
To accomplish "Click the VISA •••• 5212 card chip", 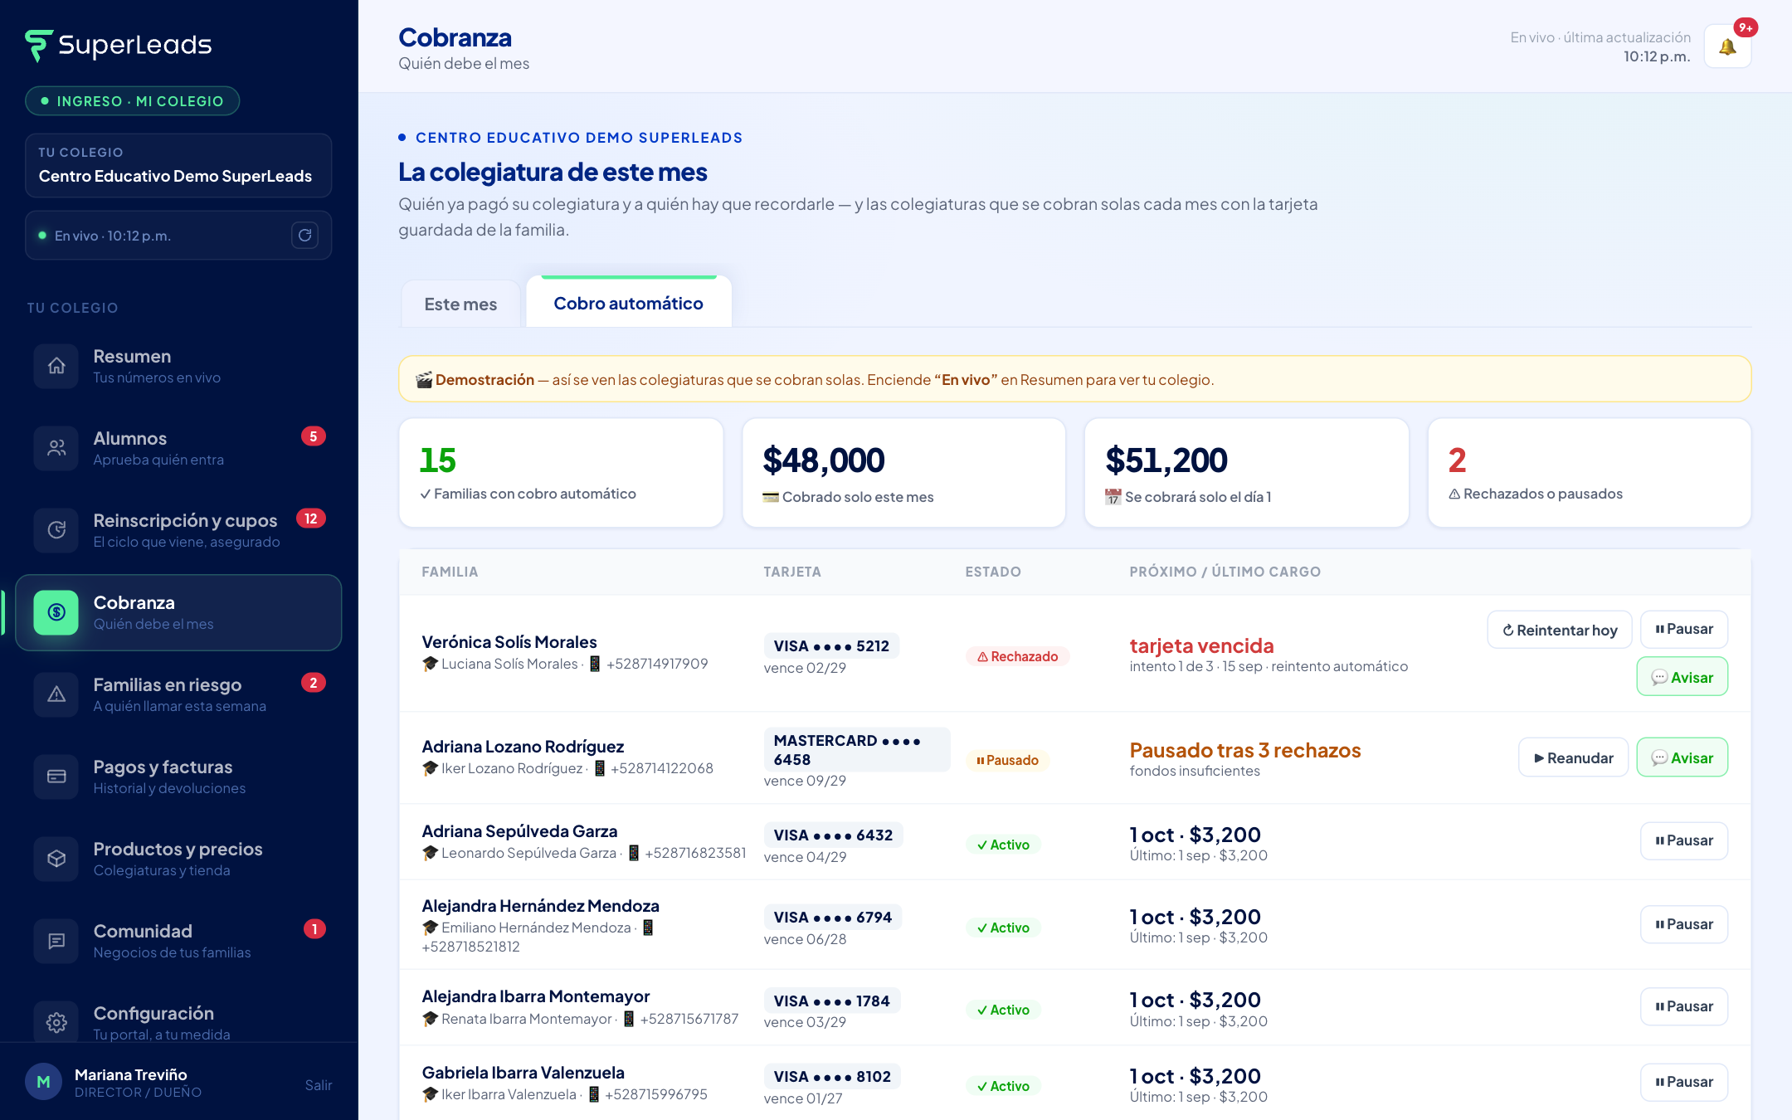I will (x=831, y=646).
